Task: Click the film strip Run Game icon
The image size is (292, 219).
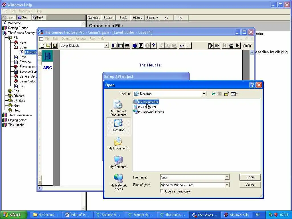Action: click(210, 46)
